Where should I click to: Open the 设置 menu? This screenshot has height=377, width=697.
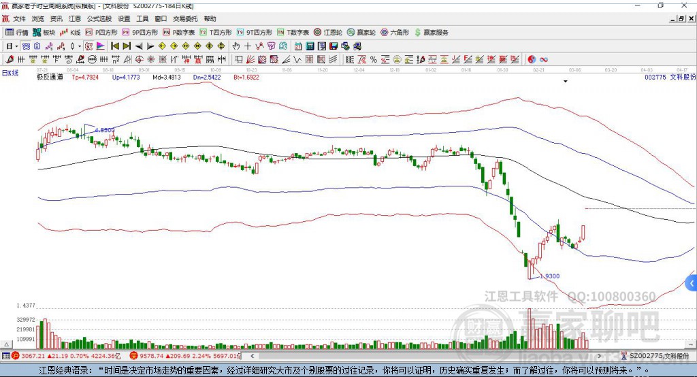(124, 18)
